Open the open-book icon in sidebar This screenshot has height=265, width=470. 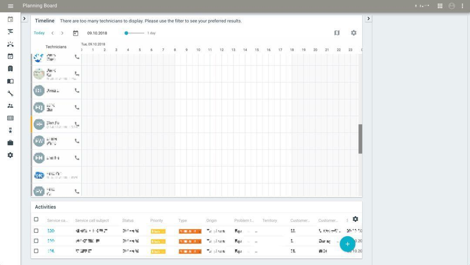[x=10, y=81]
